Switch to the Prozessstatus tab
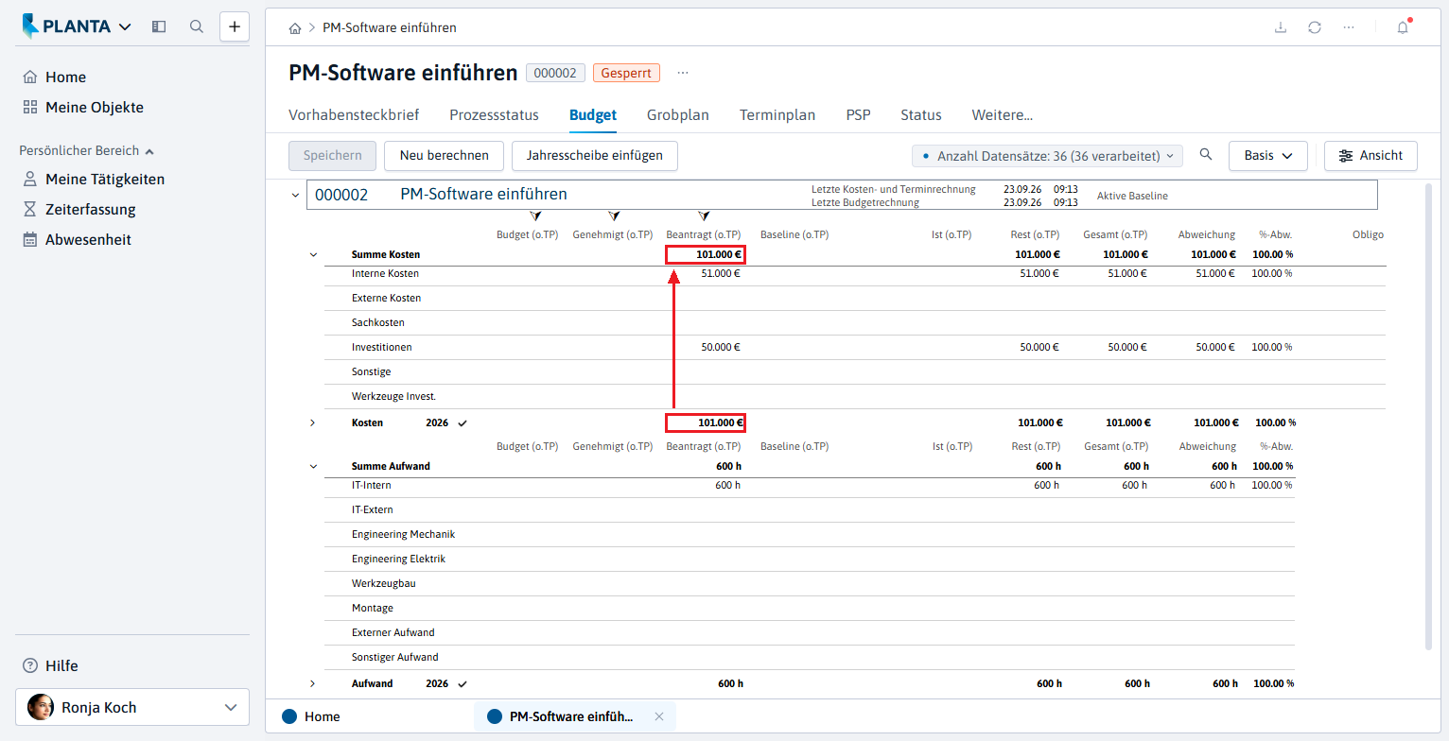The width and height of the screenshot is (1449, 741). click(x=494, y=115)
